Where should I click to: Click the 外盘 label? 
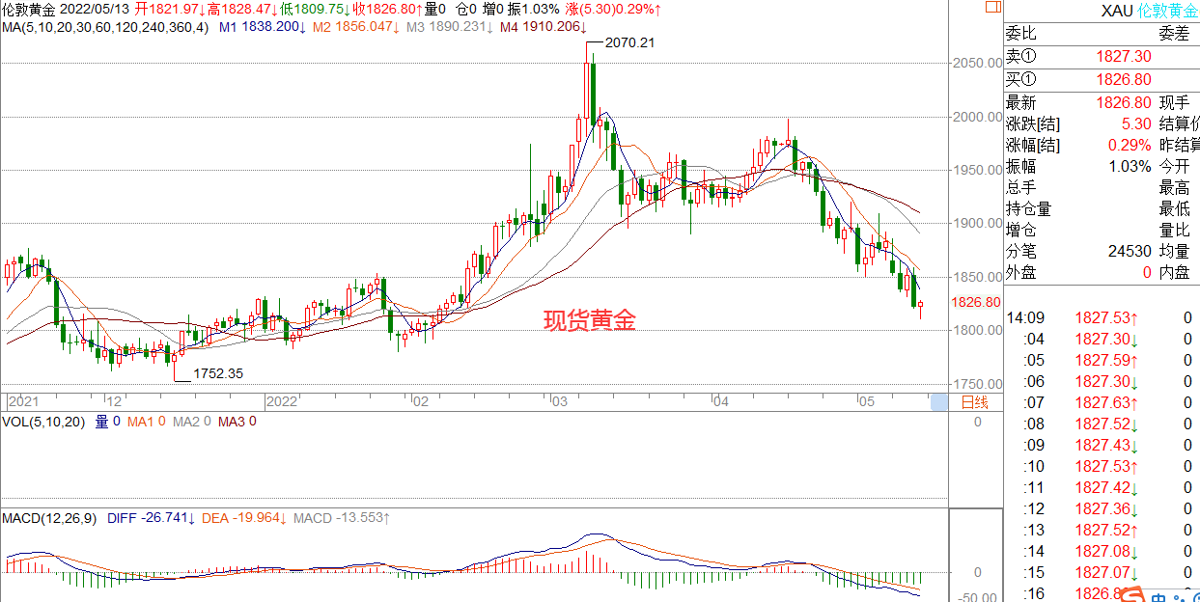coord(1020,272)
